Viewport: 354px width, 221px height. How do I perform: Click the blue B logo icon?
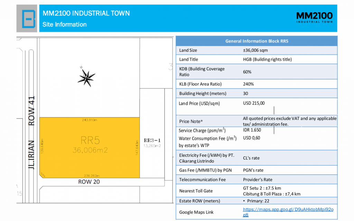[28, 19]
